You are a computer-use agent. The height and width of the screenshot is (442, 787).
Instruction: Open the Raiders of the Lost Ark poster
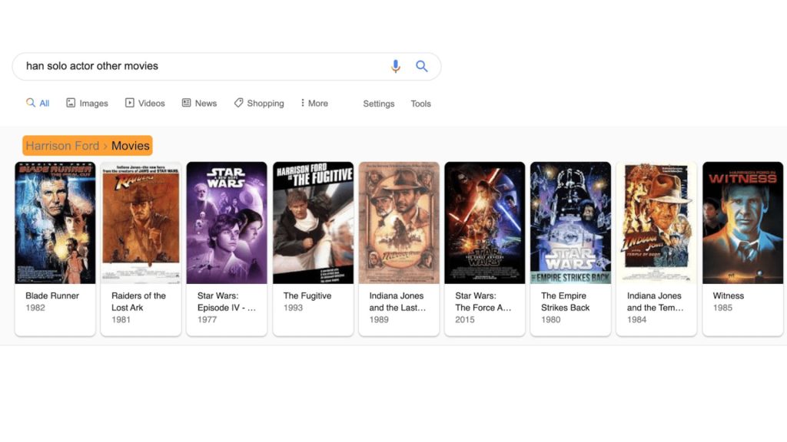[141, 223]
